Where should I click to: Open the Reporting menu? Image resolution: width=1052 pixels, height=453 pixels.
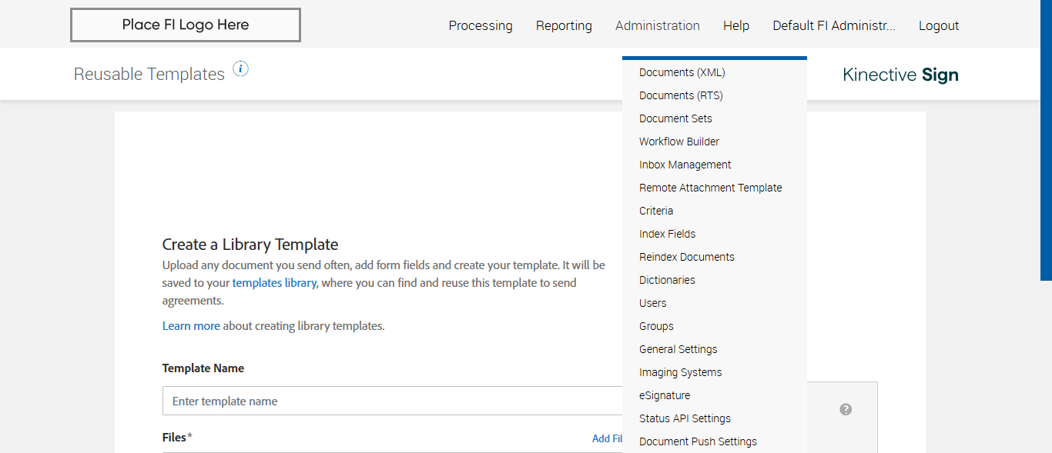point(564,25)
